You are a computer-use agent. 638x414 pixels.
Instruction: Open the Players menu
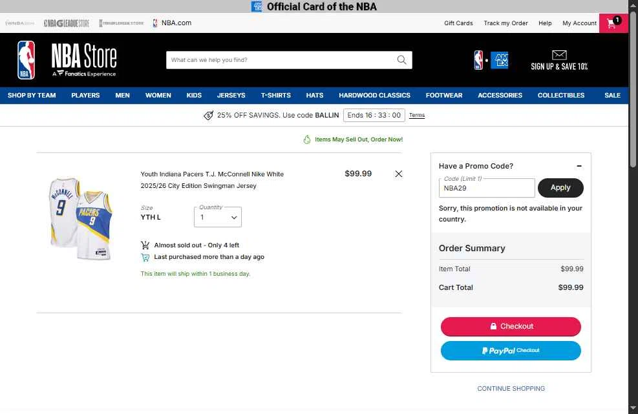[x=85, y=95]
